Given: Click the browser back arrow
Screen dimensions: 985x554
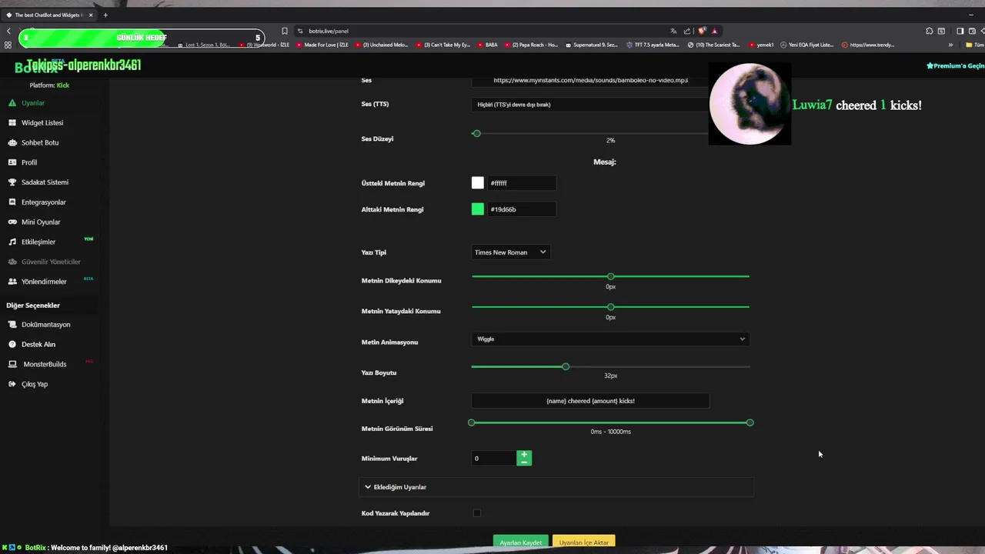Looking at the screenshot, I should [x=8, y=31].
